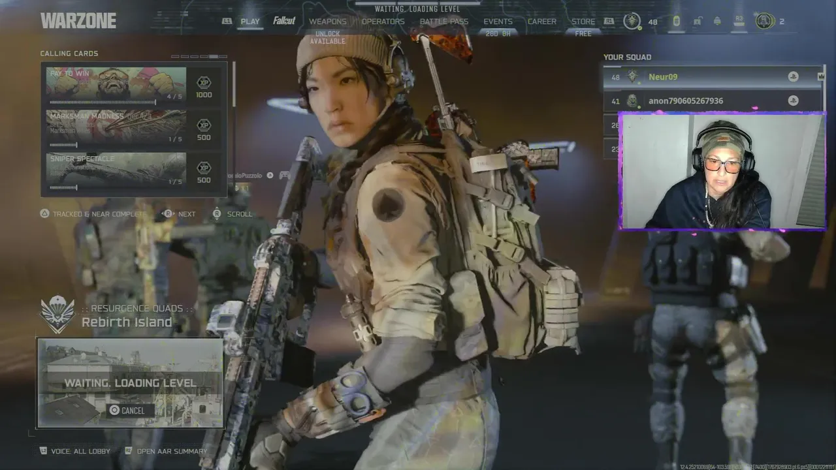Select squad member anon790605267936
836x470 pixels.
(x=713, y=101)
